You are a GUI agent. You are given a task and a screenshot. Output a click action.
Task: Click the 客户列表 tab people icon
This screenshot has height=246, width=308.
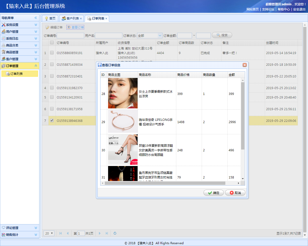(64, 19)
